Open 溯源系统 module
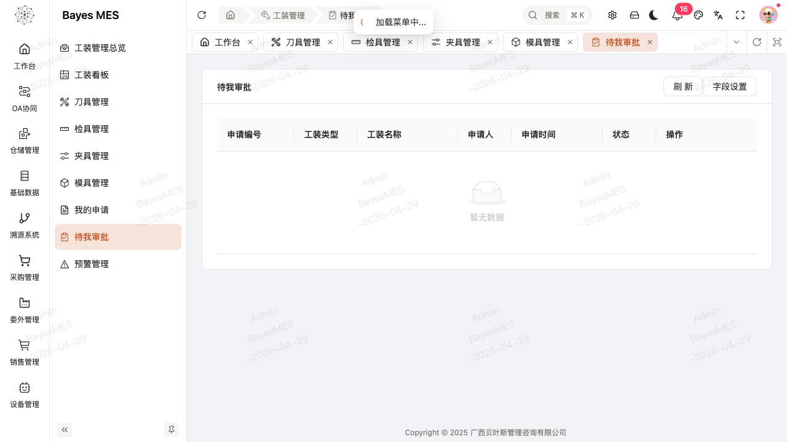The image size is (787, 442). (x=25, y=225)
